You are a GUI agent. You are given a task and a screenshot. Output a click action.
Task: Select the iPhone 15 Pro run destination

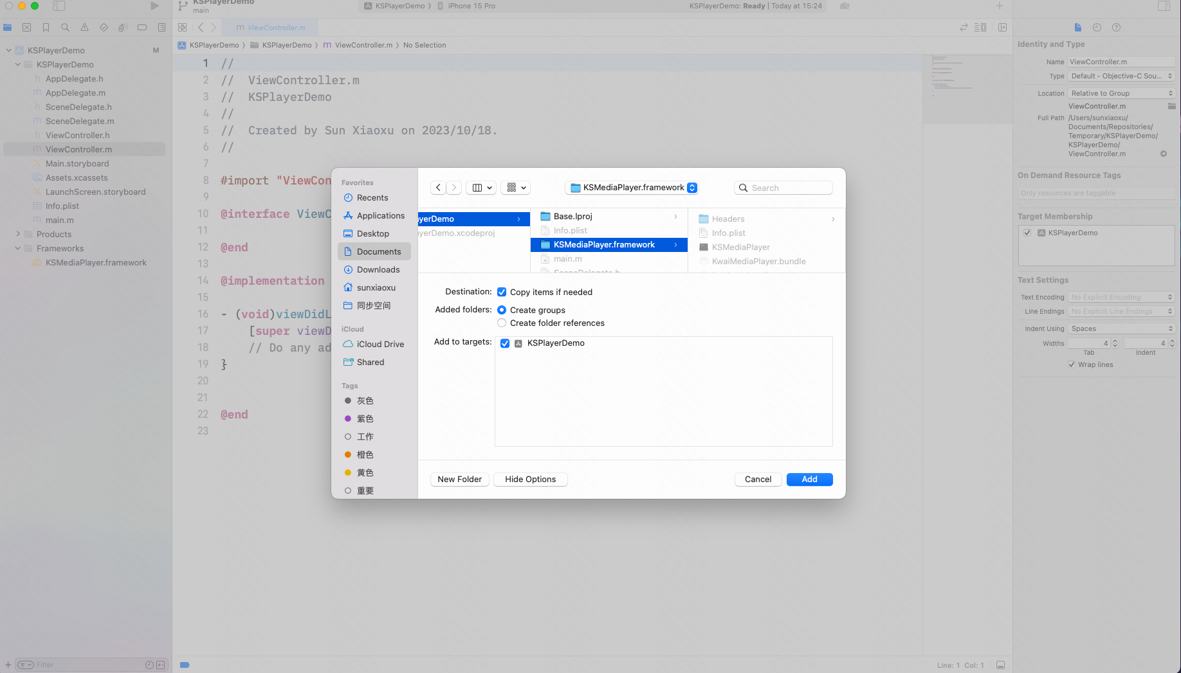click(x=466, y=6)
